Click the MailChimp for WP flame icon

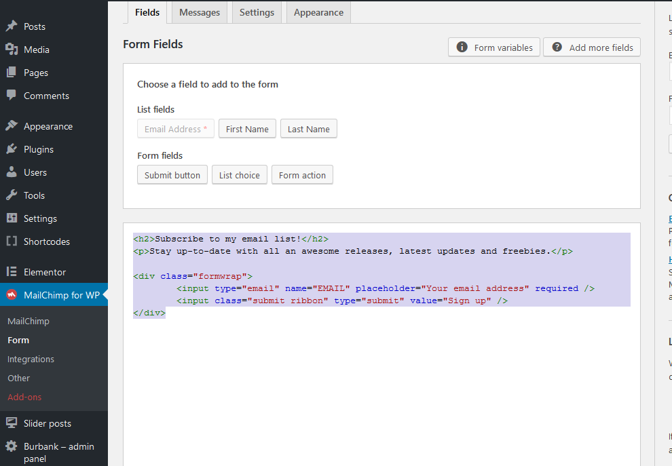click(12, 295)
